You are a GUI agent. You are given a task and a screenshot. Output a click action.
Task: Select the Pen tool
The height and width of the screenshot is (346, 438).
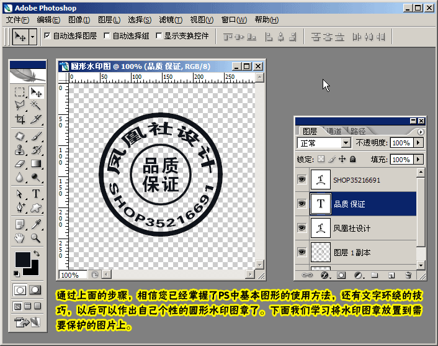[x=20, y=207]
